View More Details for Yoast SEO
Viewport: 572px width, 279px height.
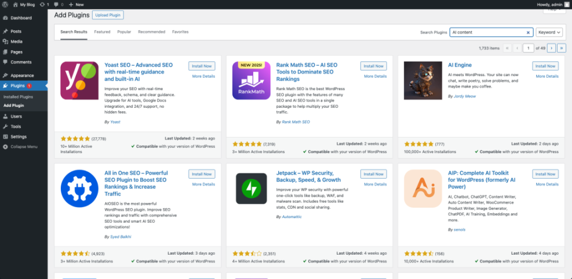(x=203, y=77)
